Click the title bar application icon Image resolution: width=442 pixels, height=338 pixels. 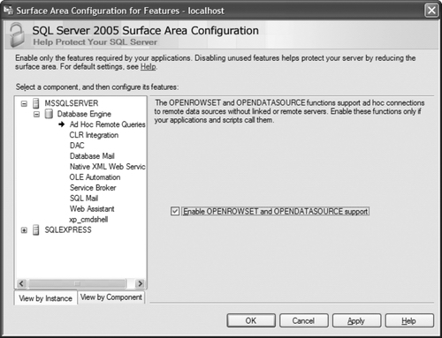click(x=8, y=11)
